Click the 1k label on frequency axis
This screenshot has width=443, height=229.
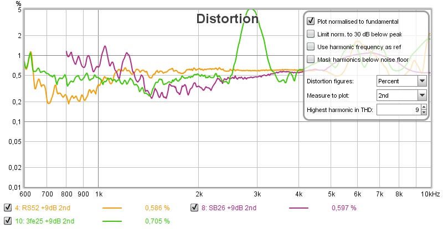pyautogui.click(x=99, y=194)
